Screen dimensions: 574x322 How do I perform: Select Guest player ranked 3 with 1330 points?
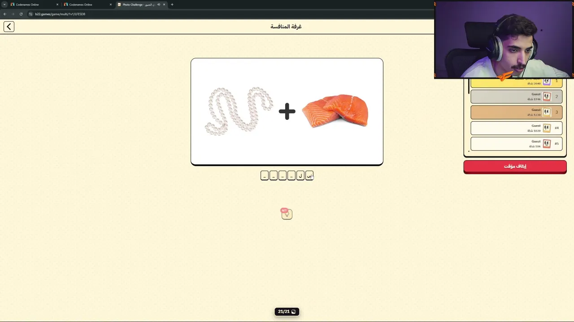point(516,112)
